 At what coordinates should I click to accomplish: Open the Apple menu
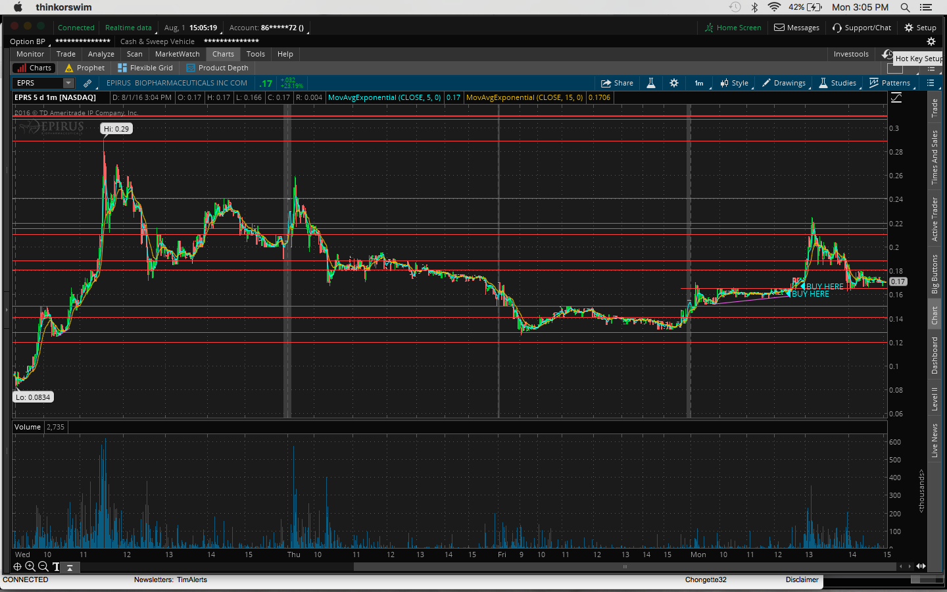(x=18, y=7)
